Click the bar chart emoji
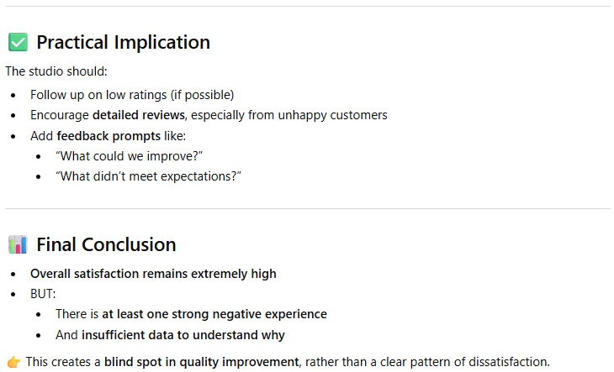Image resolution: width=614 pixels, height=372 pixels. (18, 244)
